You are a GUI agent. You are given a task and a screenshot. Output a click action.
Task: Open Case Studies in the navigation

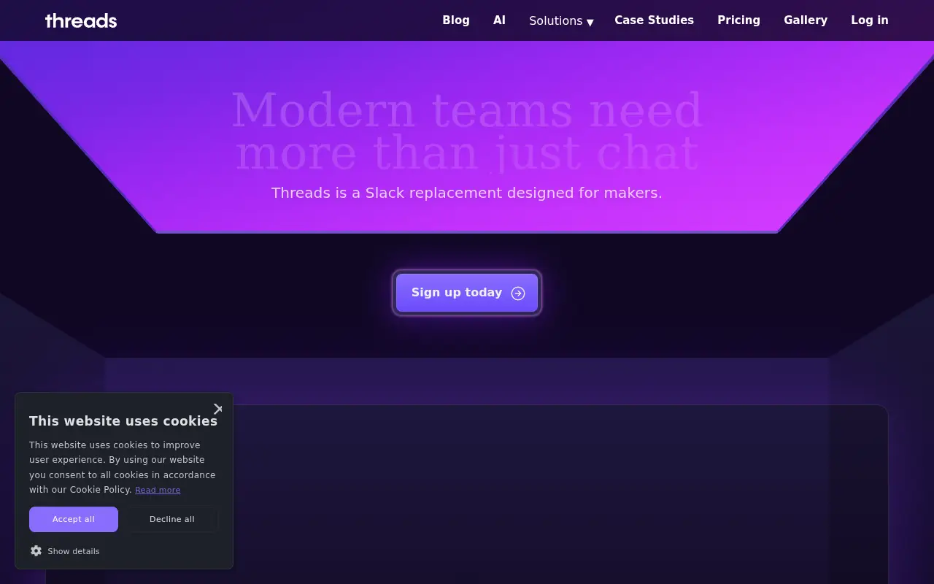(x=654, y=20)
